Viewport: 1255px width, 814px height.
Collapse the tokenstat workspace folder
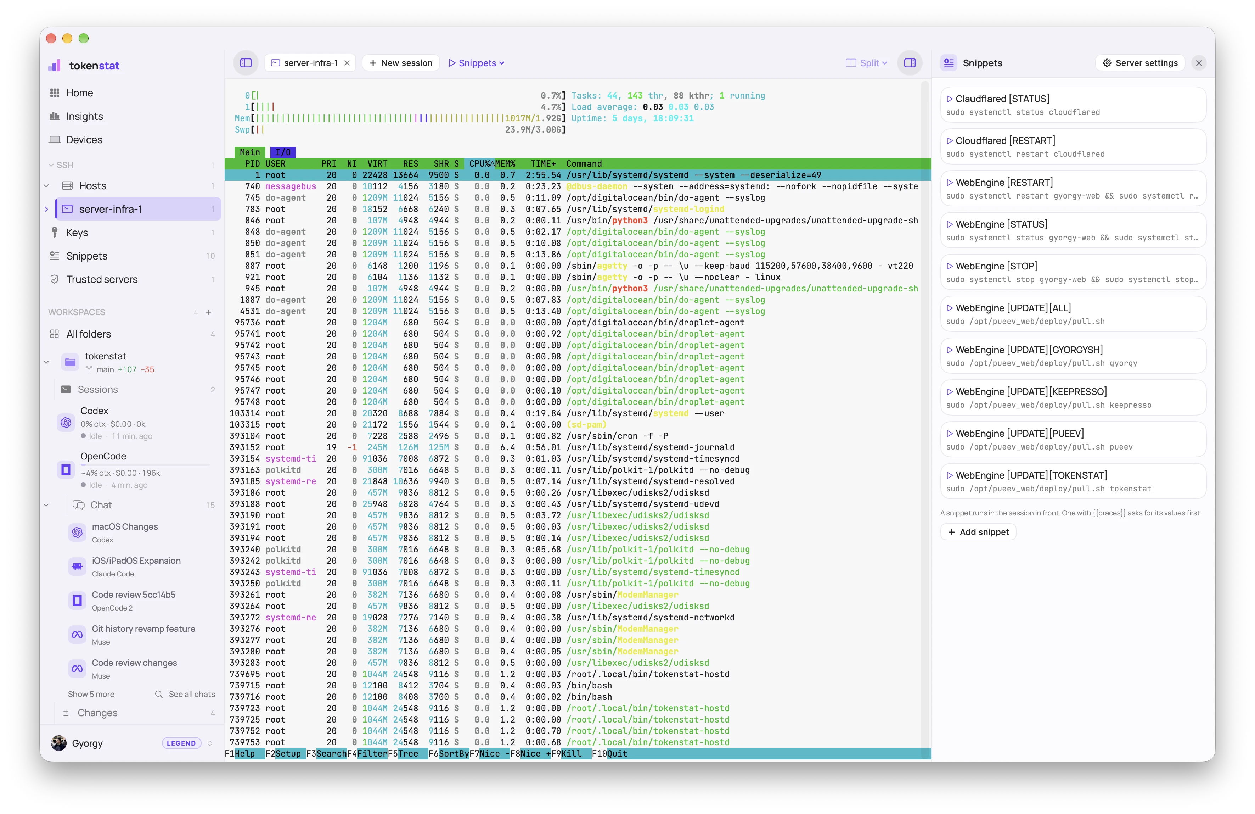tap(46, 362)
